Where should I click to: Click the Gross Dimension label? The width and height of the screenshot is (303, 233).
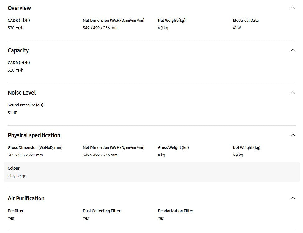click(35, 148)
